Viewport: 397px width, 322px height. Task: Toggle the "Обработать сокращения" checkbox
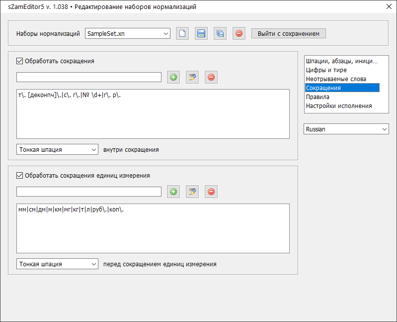tap(20, 61)
